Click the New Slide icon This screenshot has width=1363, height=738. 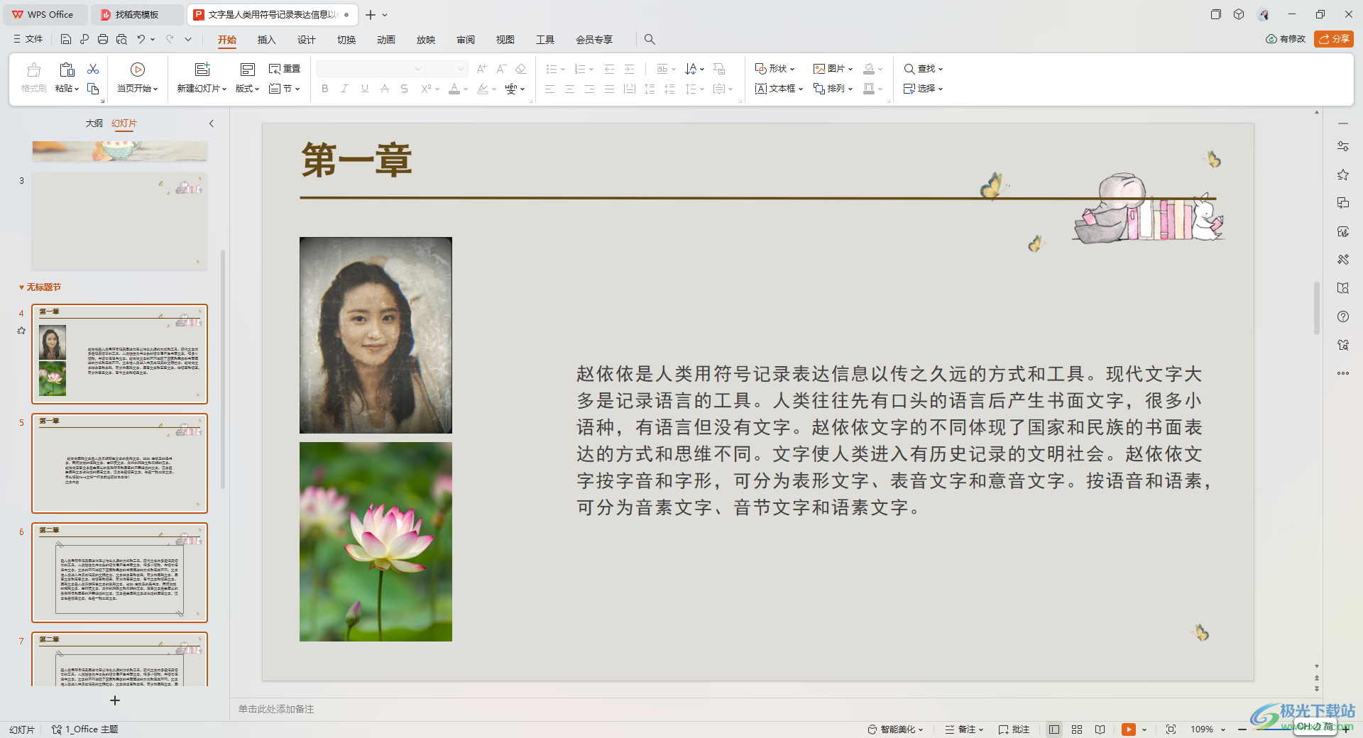coord(202,70)
